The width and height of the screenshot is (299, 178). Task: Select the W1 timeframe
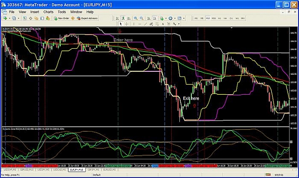click(x=237, y=18)
